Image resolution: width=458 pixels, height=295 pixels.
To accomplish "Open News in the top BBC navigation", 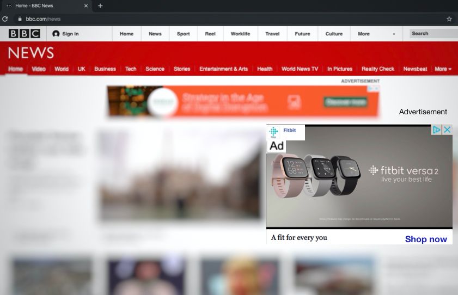I will pos(155,34).
